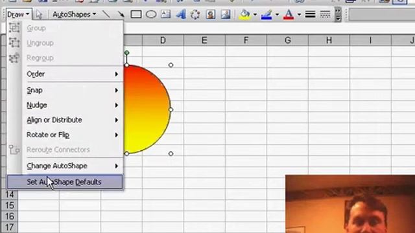Select column I header
The image size is (415, 233).
click(370, 40)
